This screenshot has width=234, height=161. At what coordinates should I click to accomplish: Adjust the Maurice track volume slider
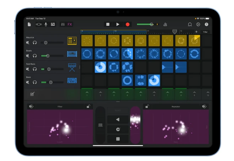click(x=45, y=43)
